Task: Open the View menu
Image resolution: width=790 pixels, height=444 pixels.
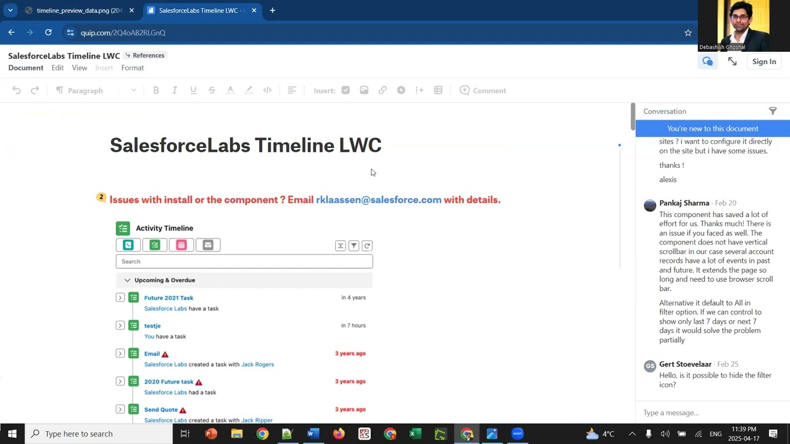Action: (80, 68)
